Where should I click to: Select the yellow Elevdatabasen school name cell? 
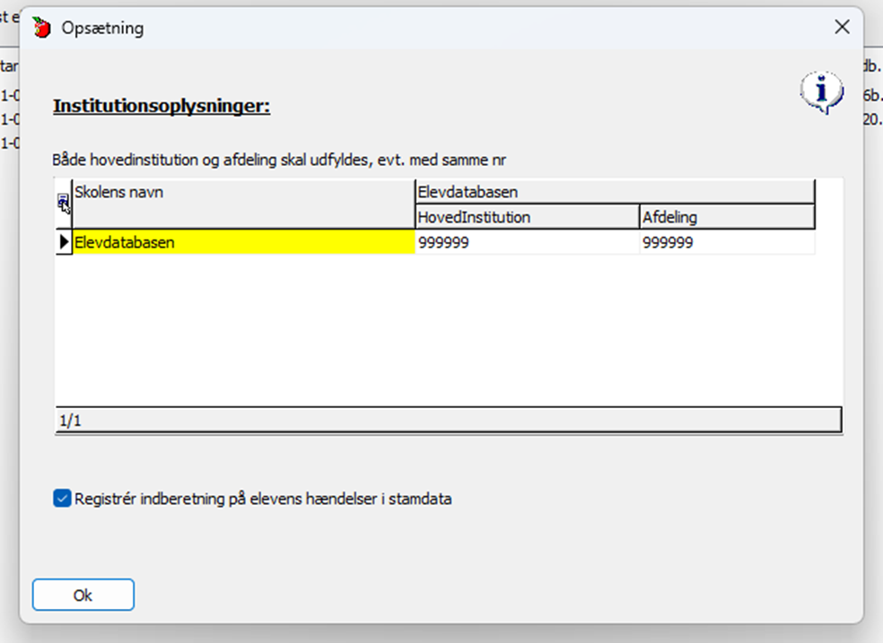pyautogui.click(x=243, y=242)
